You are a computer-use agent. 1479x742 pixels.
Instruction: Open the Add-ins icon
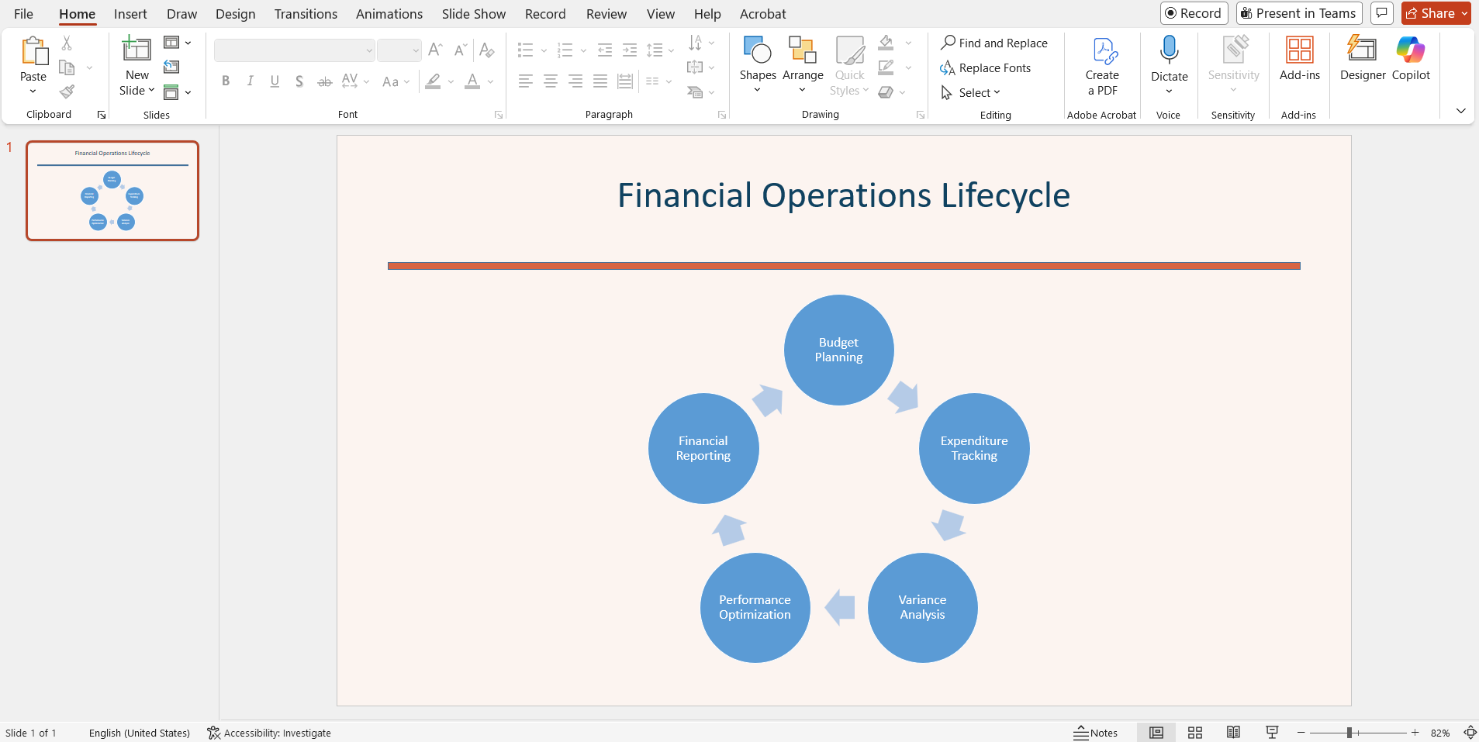pyautogui.click(x=1300, y=50)
